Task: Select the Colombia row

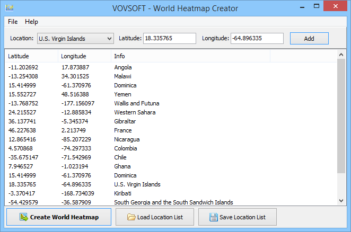Action: point(171,148)
